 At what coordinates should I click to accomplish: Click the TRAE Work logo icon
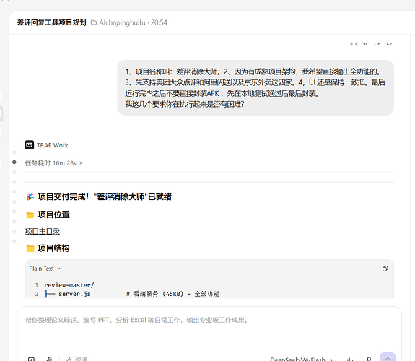pos(30,145)
